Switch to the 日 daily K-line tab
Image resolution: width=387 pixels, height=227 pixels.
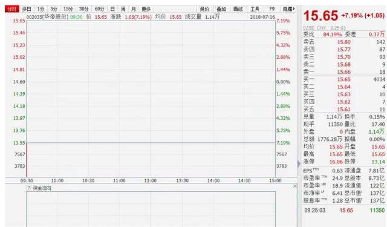tap(112, 9)
